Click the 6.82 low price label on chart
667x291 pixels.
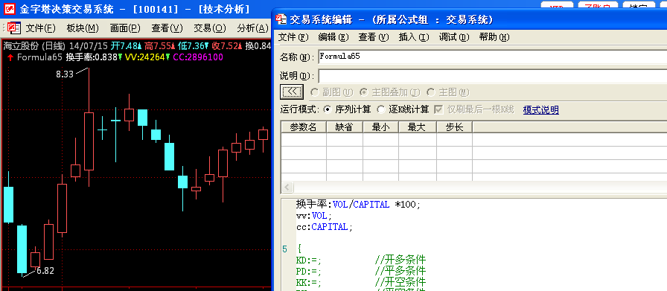point(45,271)
